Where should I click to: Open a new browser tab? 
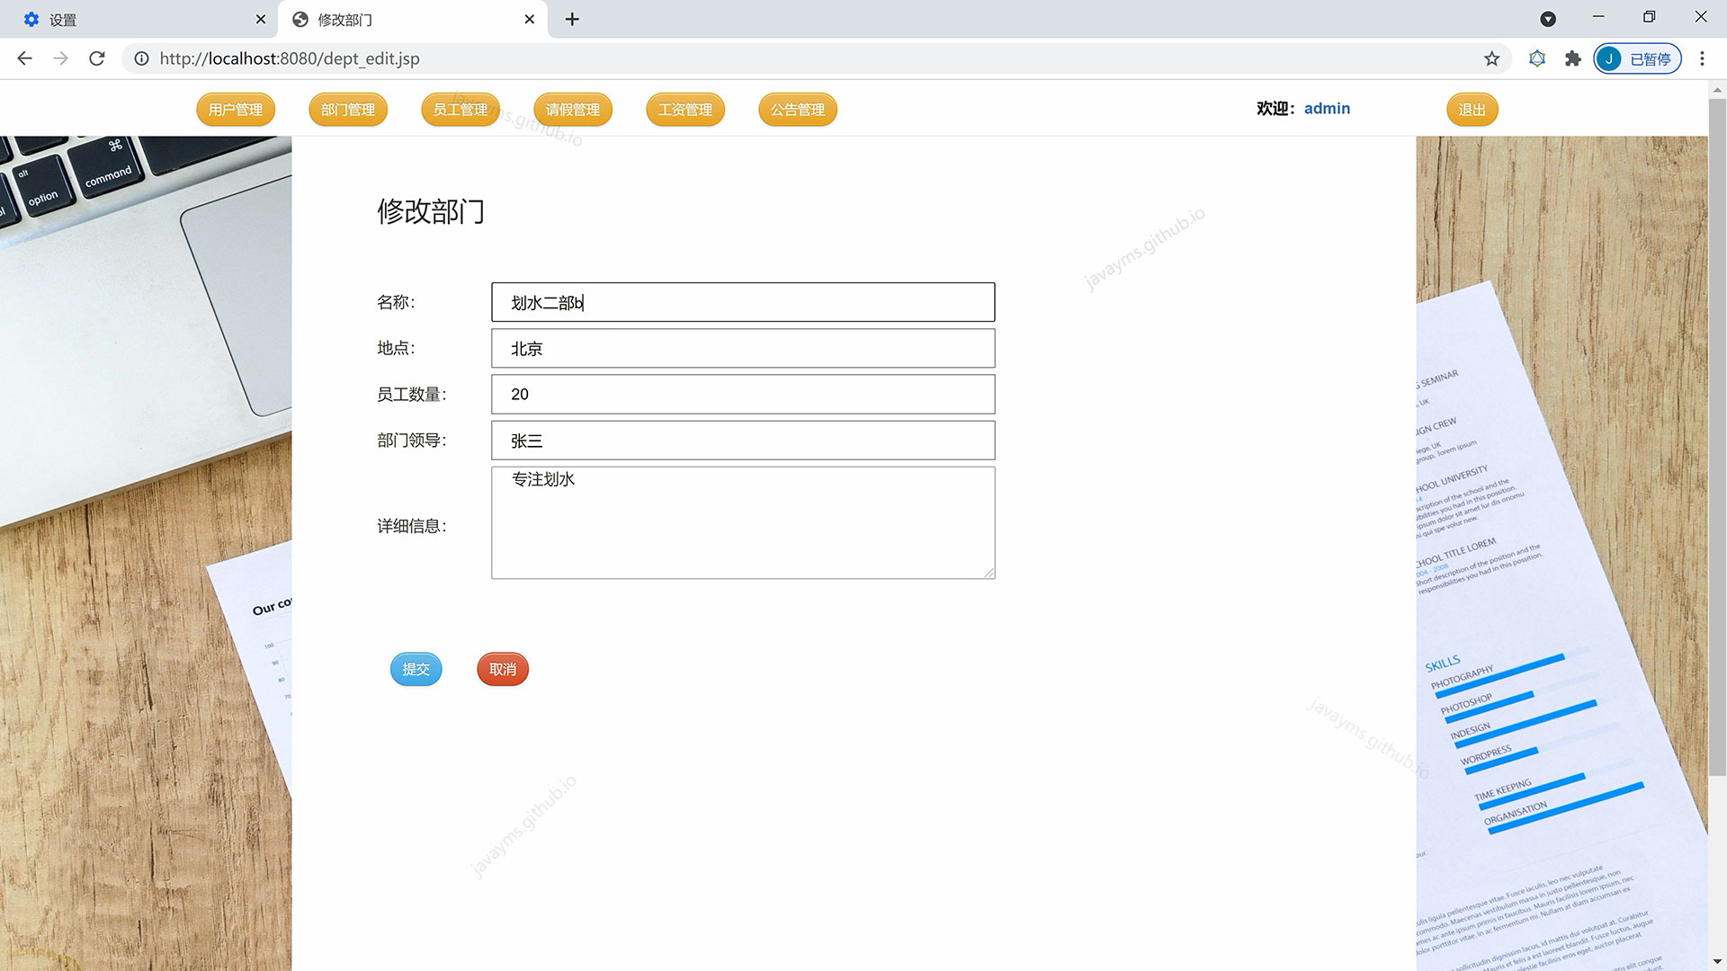pos(571,19)
